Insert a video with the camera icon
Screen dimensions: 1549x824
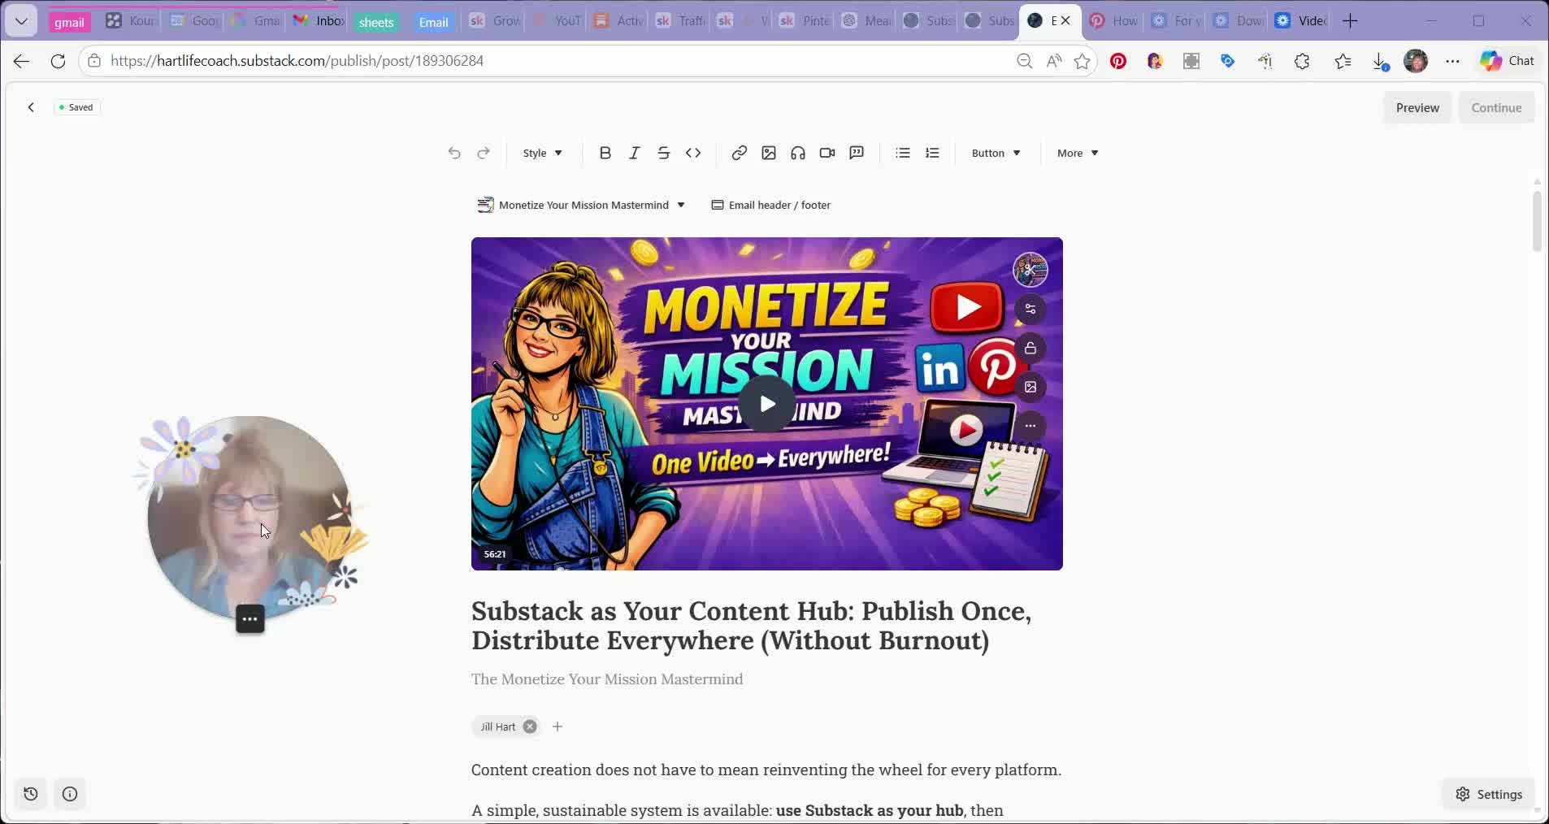(827, 153)
